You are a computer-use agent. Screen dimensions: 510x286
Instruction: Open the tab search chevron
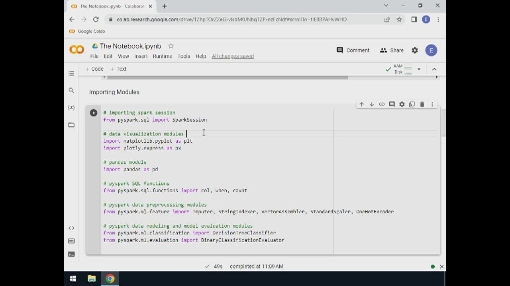coord(386,6)
